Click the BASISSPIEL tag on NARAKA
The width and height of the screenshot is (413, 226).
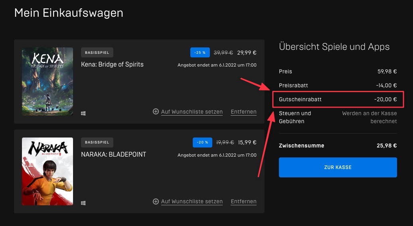click(x=97, y=142)
